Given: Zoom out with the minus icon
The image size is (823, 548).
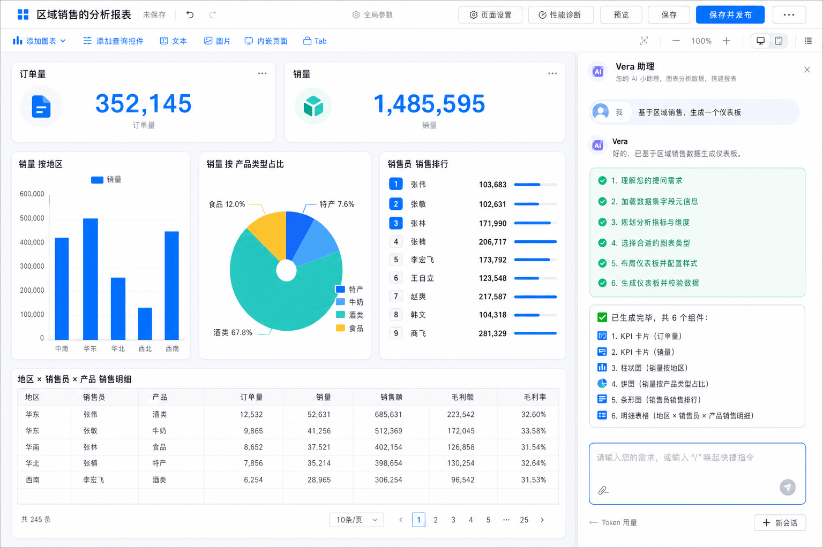Looking at the screenshot, I should 676,41.
